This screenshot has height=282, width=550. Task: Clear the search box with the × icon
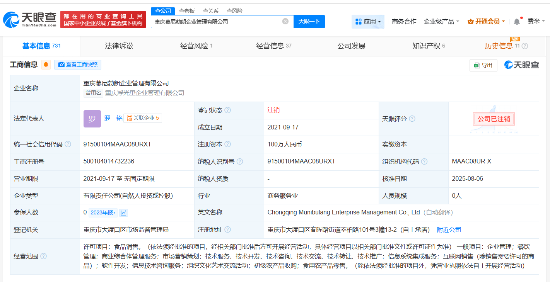285,21
